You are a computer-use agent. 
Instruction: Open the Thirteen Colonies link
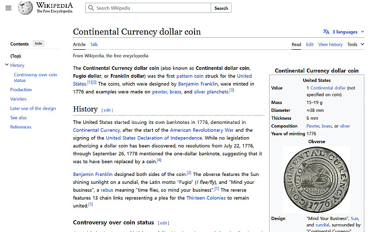coord(206,198)
